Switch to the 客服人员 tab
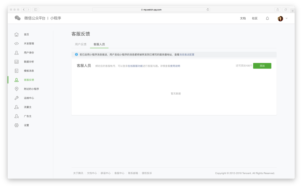Screen dimensions: 302x187 [x=99, y=44]
